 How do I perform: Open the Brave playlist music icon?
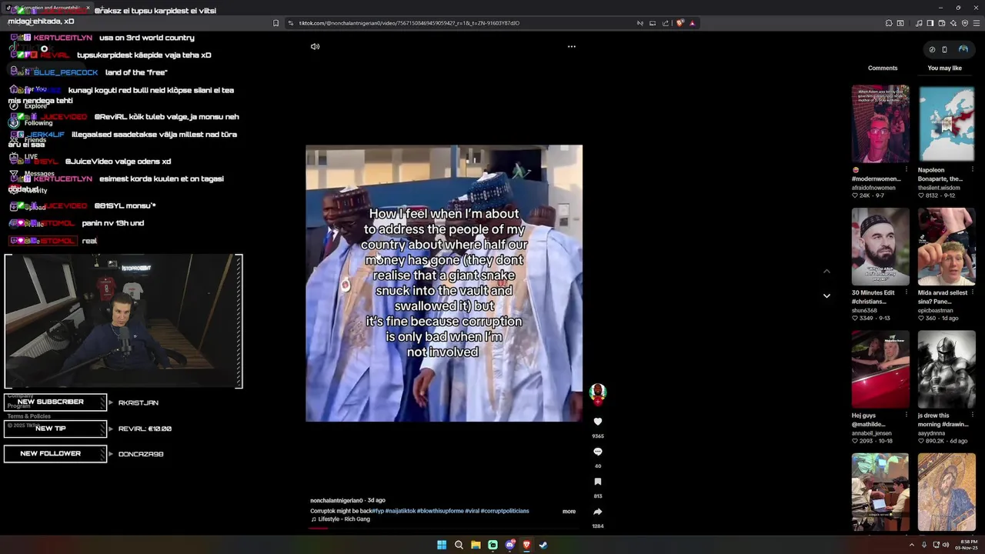[x=919, y=23]
